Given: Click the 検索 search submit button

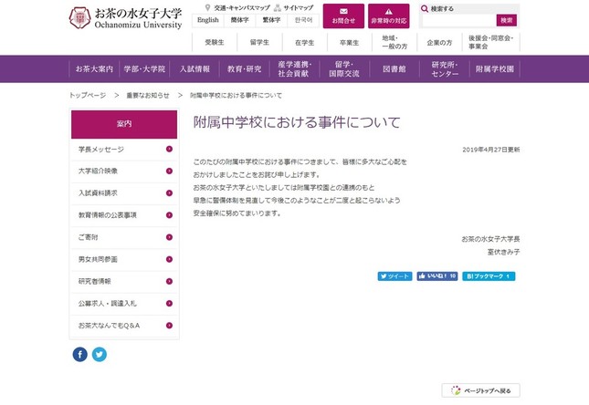Looking at the screenshot, I should coord(507,20).
